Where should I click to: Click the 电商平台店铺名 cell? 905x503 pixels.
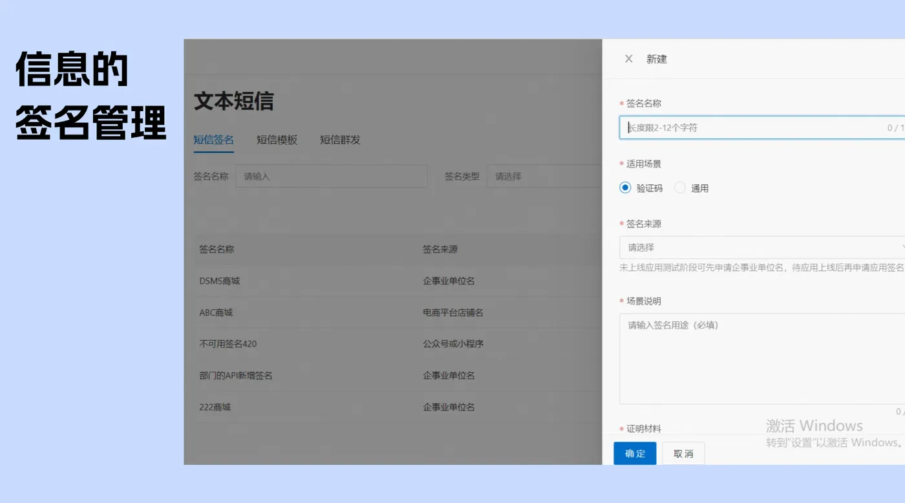(x=453, y=312)
